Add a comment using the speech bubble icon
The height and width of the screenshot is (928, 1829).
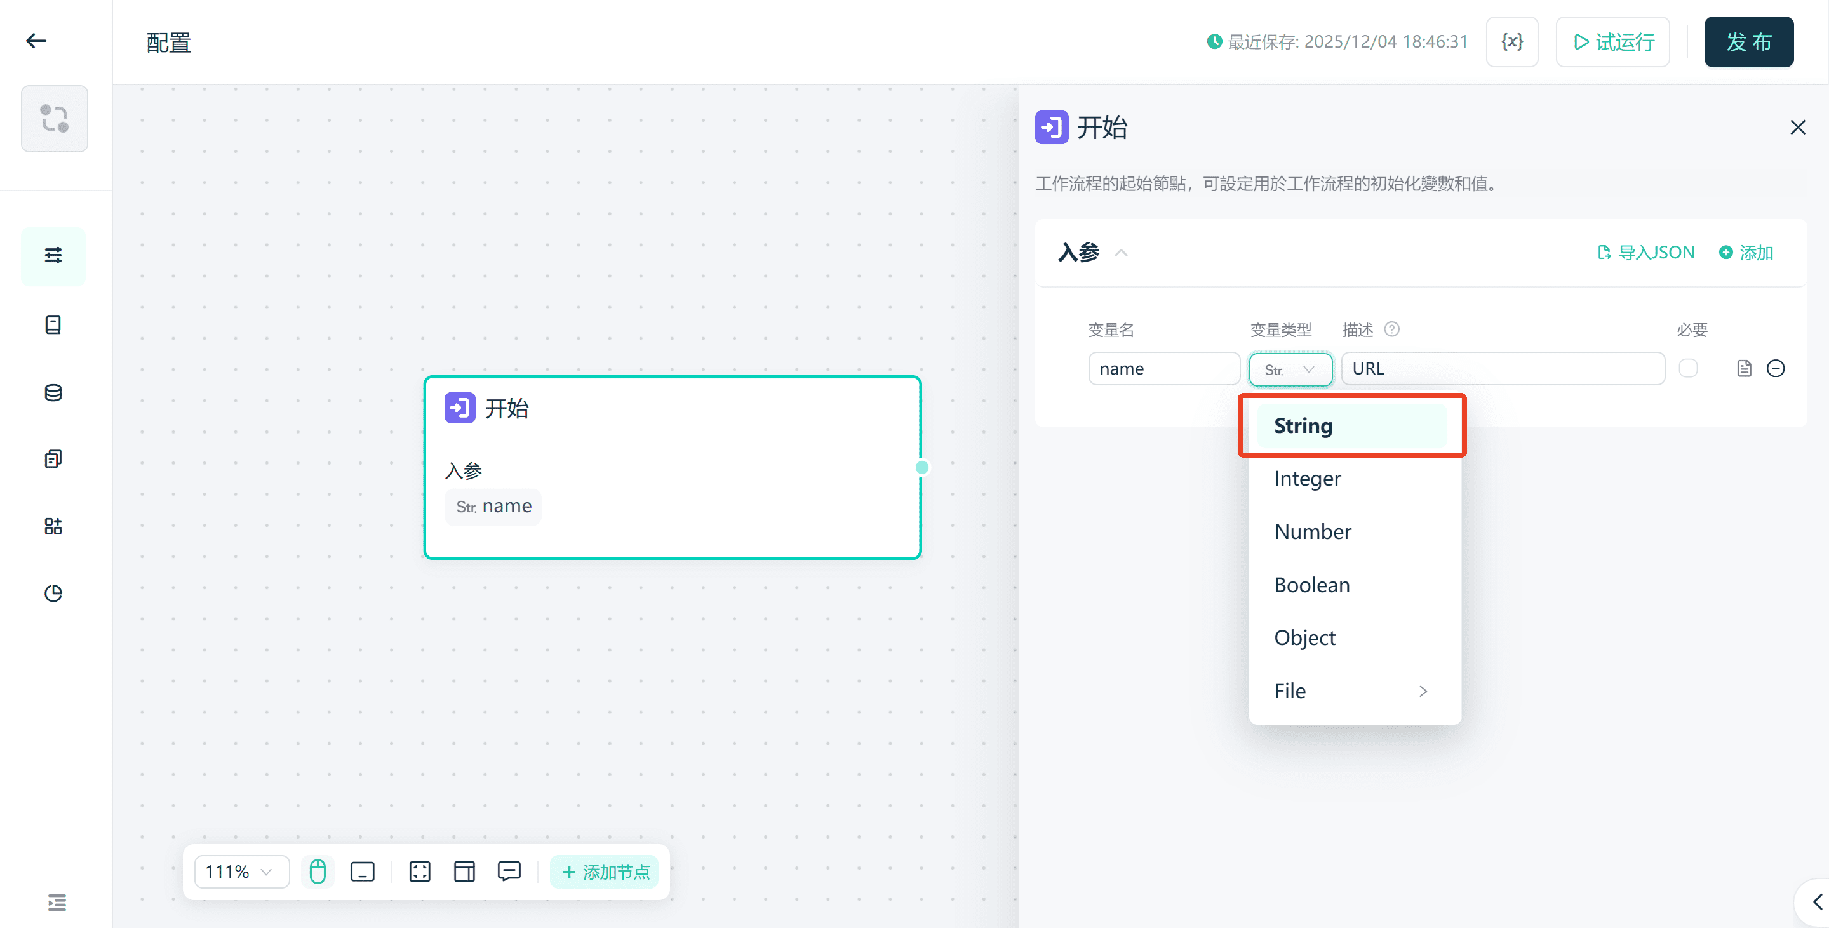pos(510,872)
